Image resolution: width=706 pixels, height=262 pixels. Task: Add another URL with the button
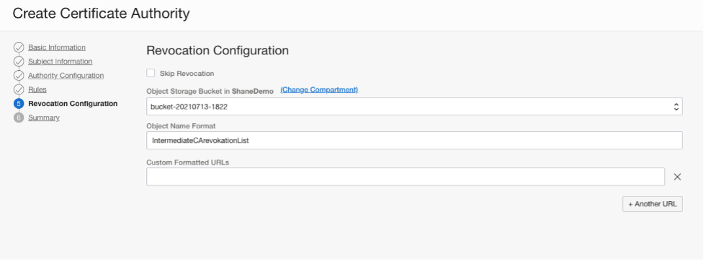652,204
